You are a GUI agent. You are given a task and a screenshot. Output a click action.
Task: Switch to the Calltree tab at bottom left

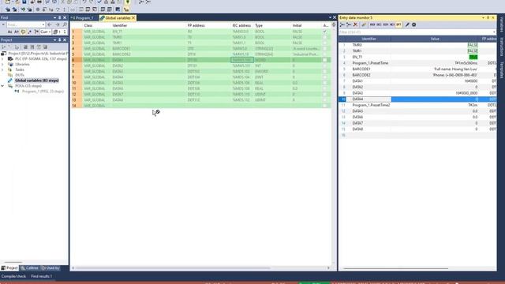pos(30,268)
